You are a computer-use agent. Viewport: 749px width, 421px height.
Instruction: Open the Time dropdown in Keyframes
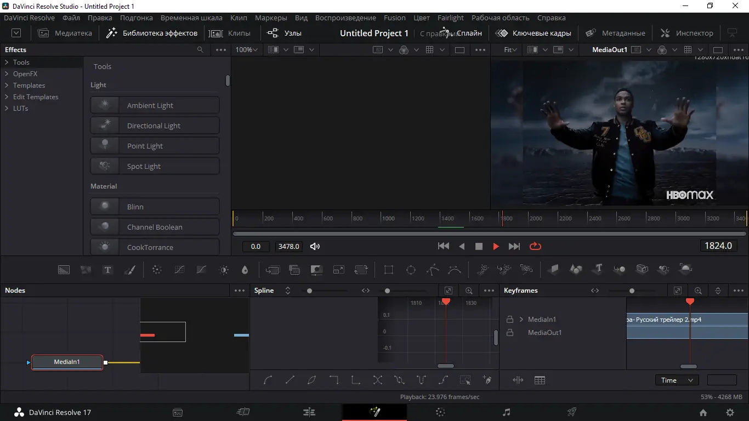[x=677, y=380]
